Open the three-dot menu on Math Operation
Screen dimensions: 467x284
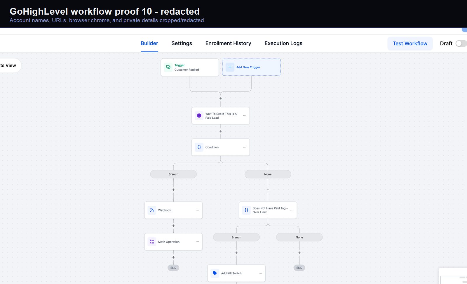point(197,242)
